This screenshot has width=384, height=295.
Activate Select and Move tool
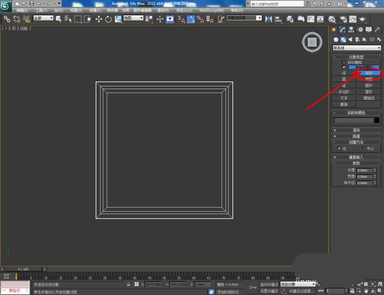pos(99,19)
